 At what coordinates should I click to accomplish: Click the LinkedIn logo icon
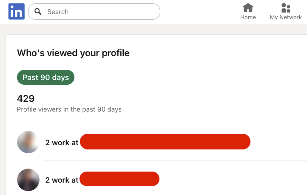pyautogui.click(x=16, y=11)
